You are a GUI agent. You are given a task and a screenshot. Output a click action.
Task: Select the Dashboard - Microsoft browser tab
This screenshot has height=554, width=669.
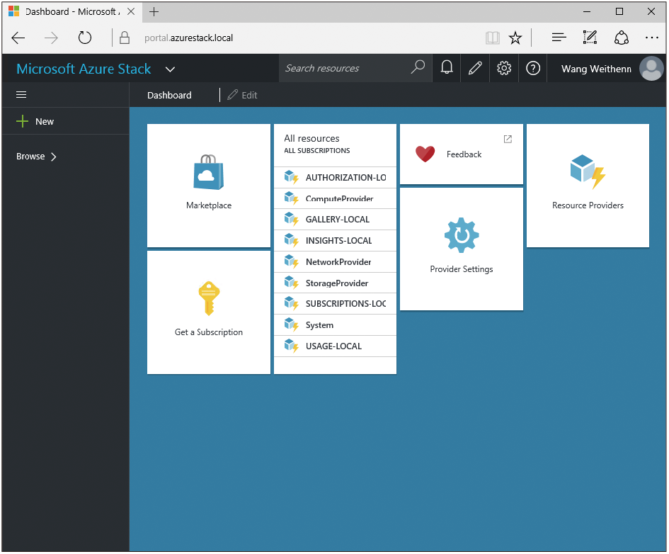(72, 11)
